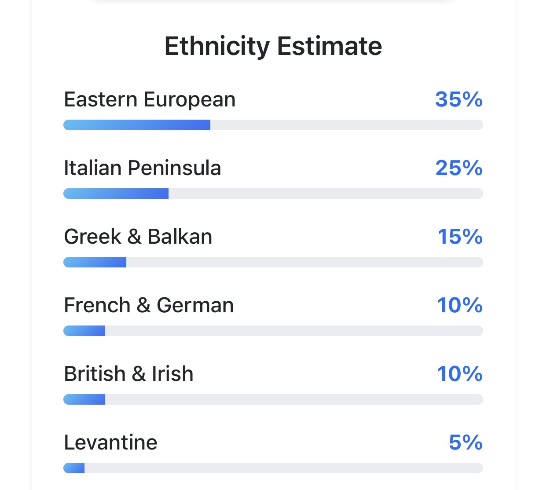Image resolution: width=543 pixels, height=490 pixels.
Task: Click the 10% value beside British & Irish
Action: (459, 374)
